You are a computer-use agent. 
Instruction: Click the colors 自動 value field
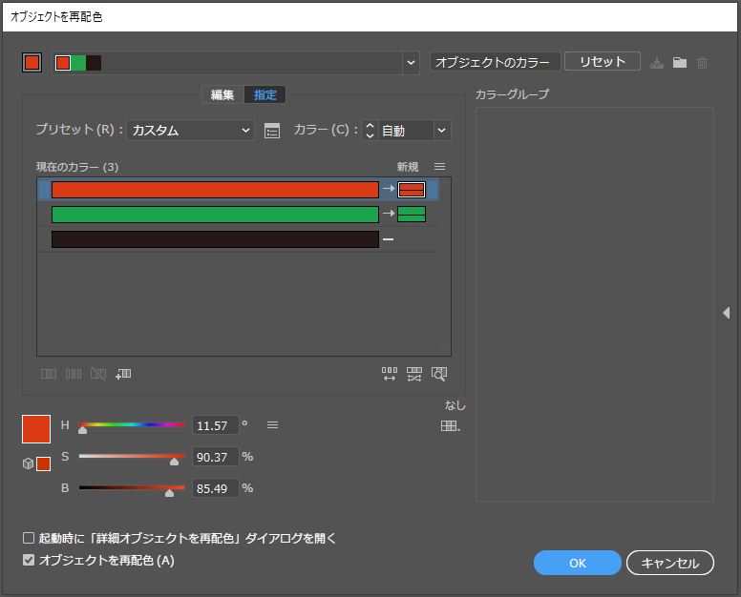pyautogui.click(x=406, y=131)
